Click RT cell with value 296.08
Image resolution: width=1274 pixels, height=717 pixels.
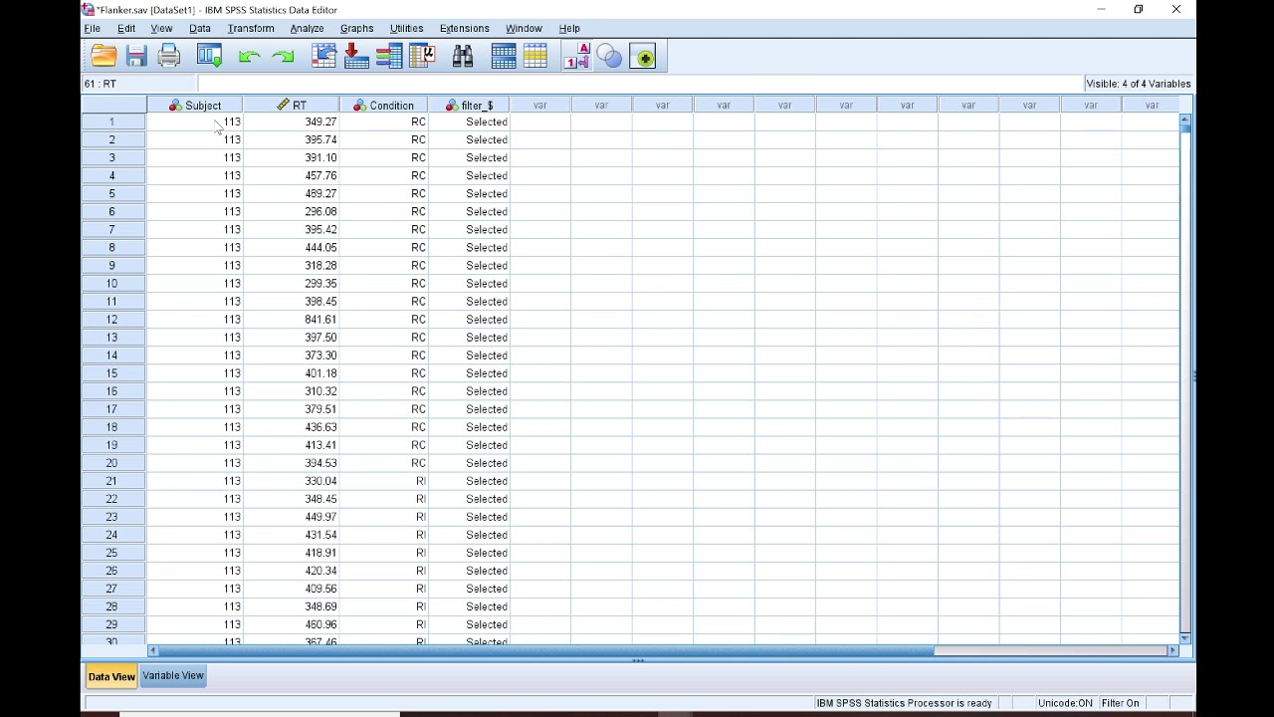(x=291, y=212)
